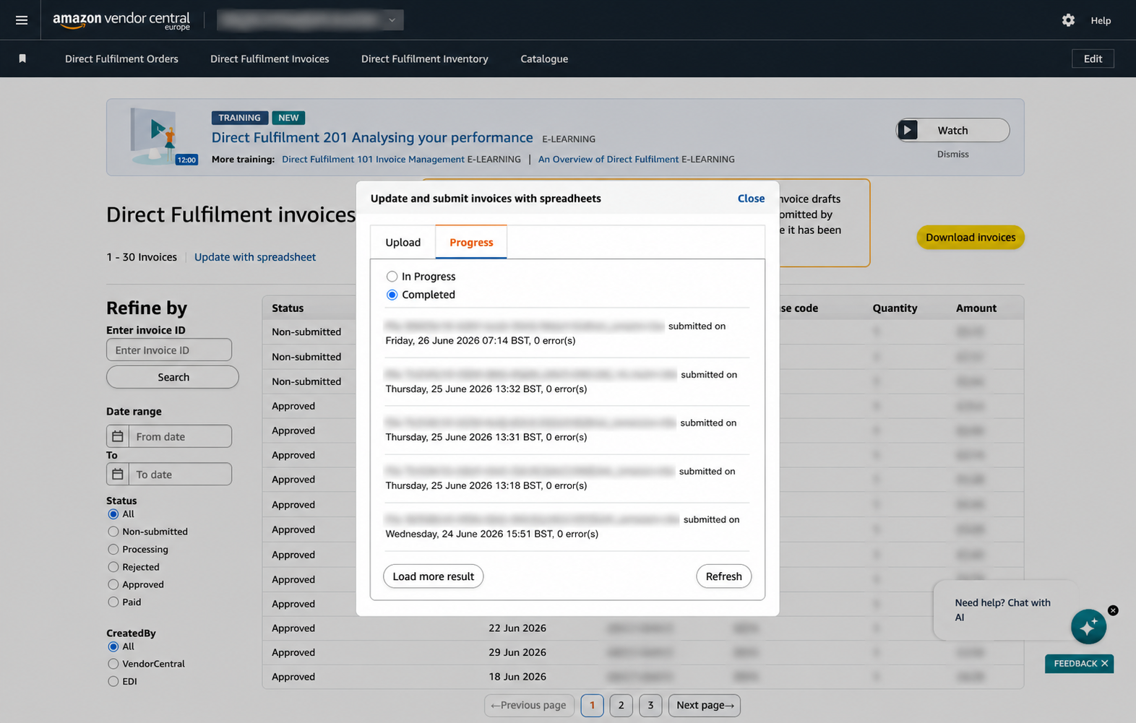Image resolution: width=1136 pixels, height=723 pixels.
Task: Refresh the completed submissions list
Action: tap(724, 576)
